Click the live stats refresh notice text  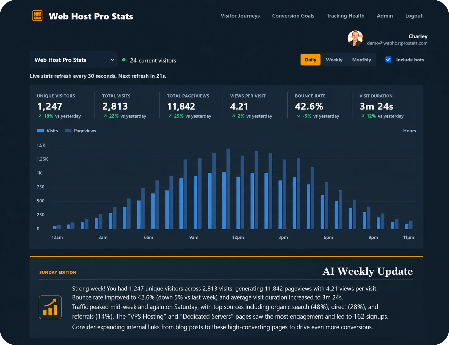pos(98,76)
